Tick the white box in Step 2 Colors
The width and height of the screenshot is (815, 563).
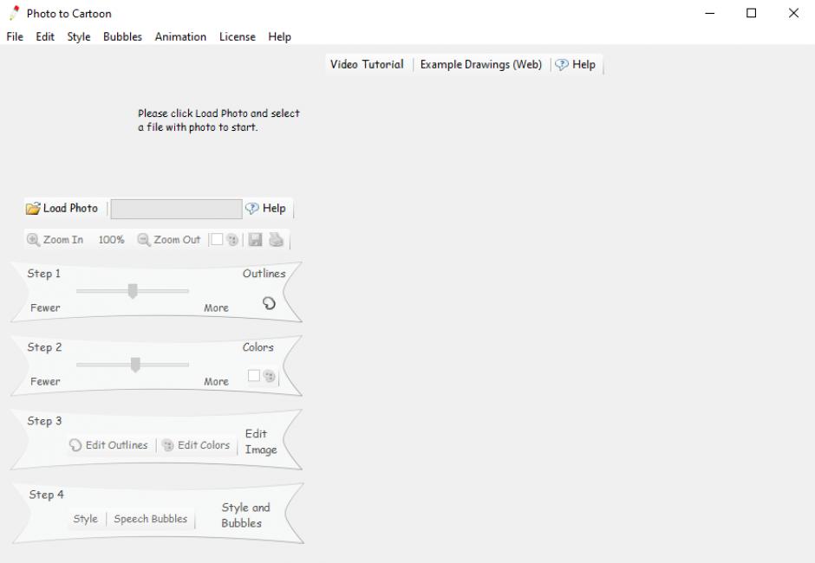[254, 376]
